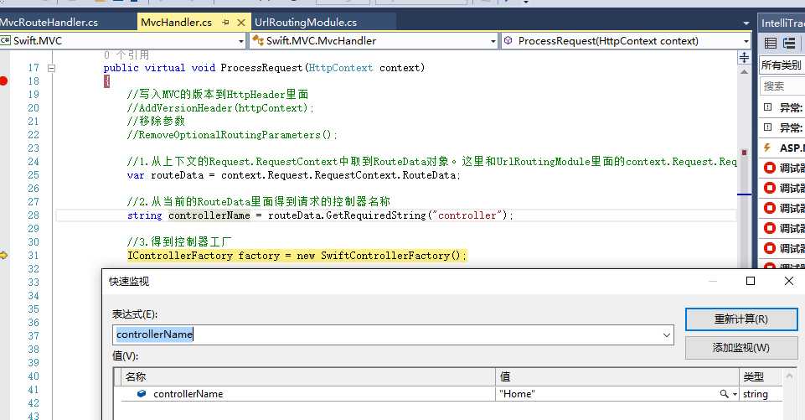Click the IntelliTrace events list view icon
The height and width of the screenshot is (420, 805).
[x=770, y=44]
